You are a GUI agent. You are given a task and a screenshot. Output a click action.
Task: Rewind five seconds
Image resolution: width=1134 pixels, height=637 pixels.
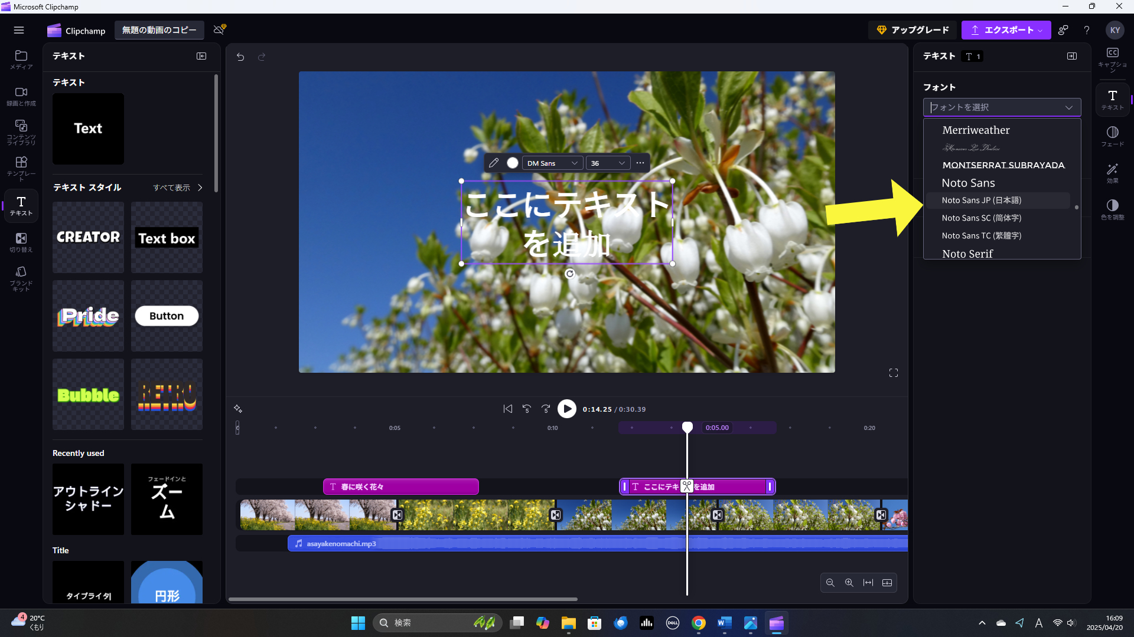coord(527,409)
